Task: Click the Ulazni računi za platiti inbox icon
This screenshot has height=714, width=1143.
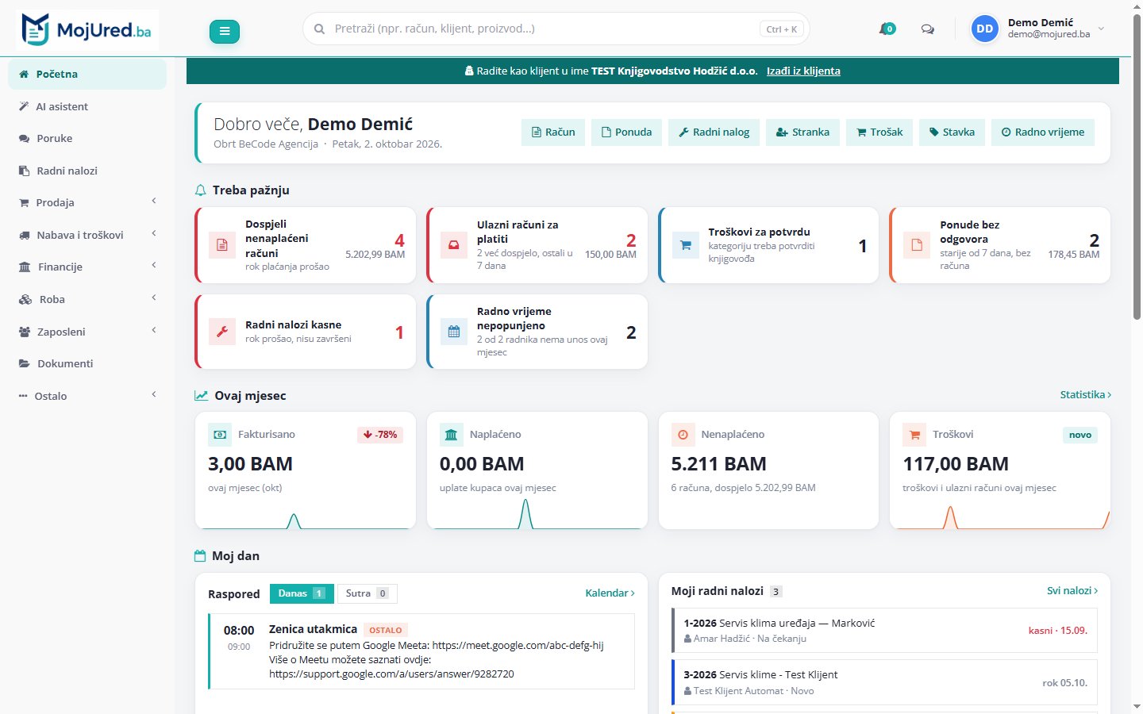Action: (x=454, y=245)
